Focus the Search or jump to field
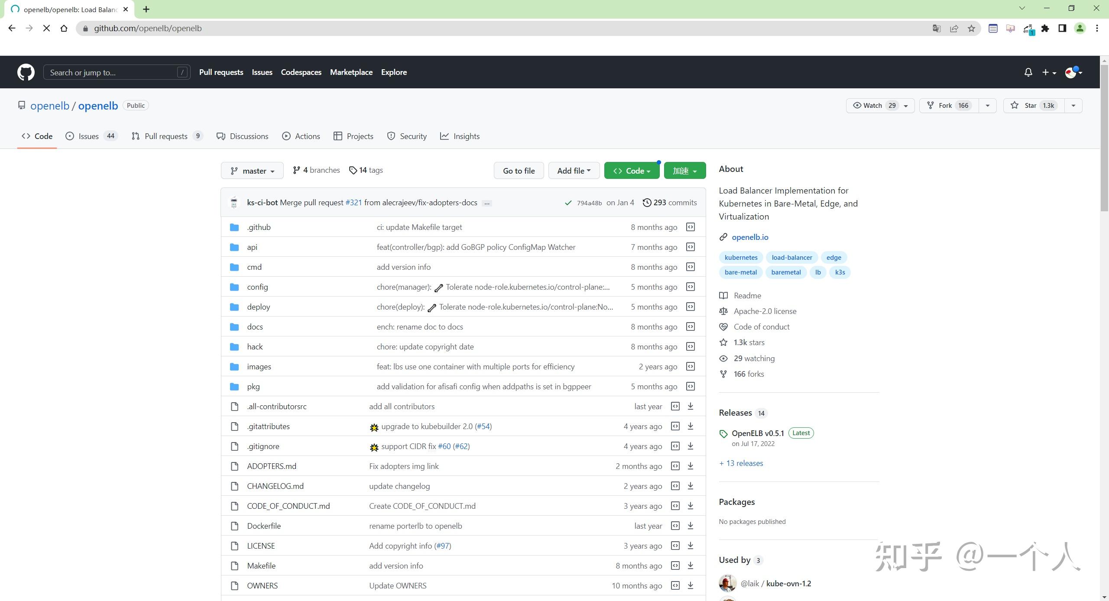Image resolution: width=1109 pixels, height=601 pixels. [x=117, y=72]
